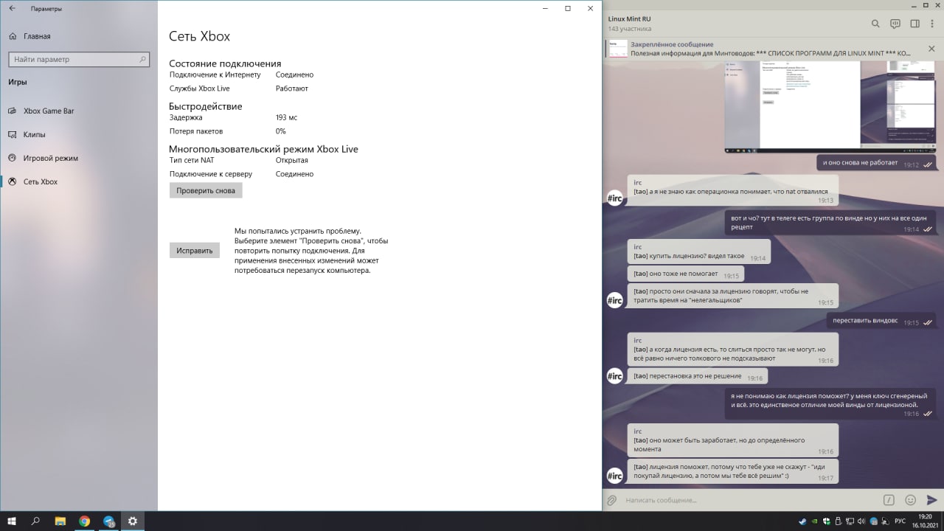
Task: Open the Windows Security tray icon
Action: 826,521
